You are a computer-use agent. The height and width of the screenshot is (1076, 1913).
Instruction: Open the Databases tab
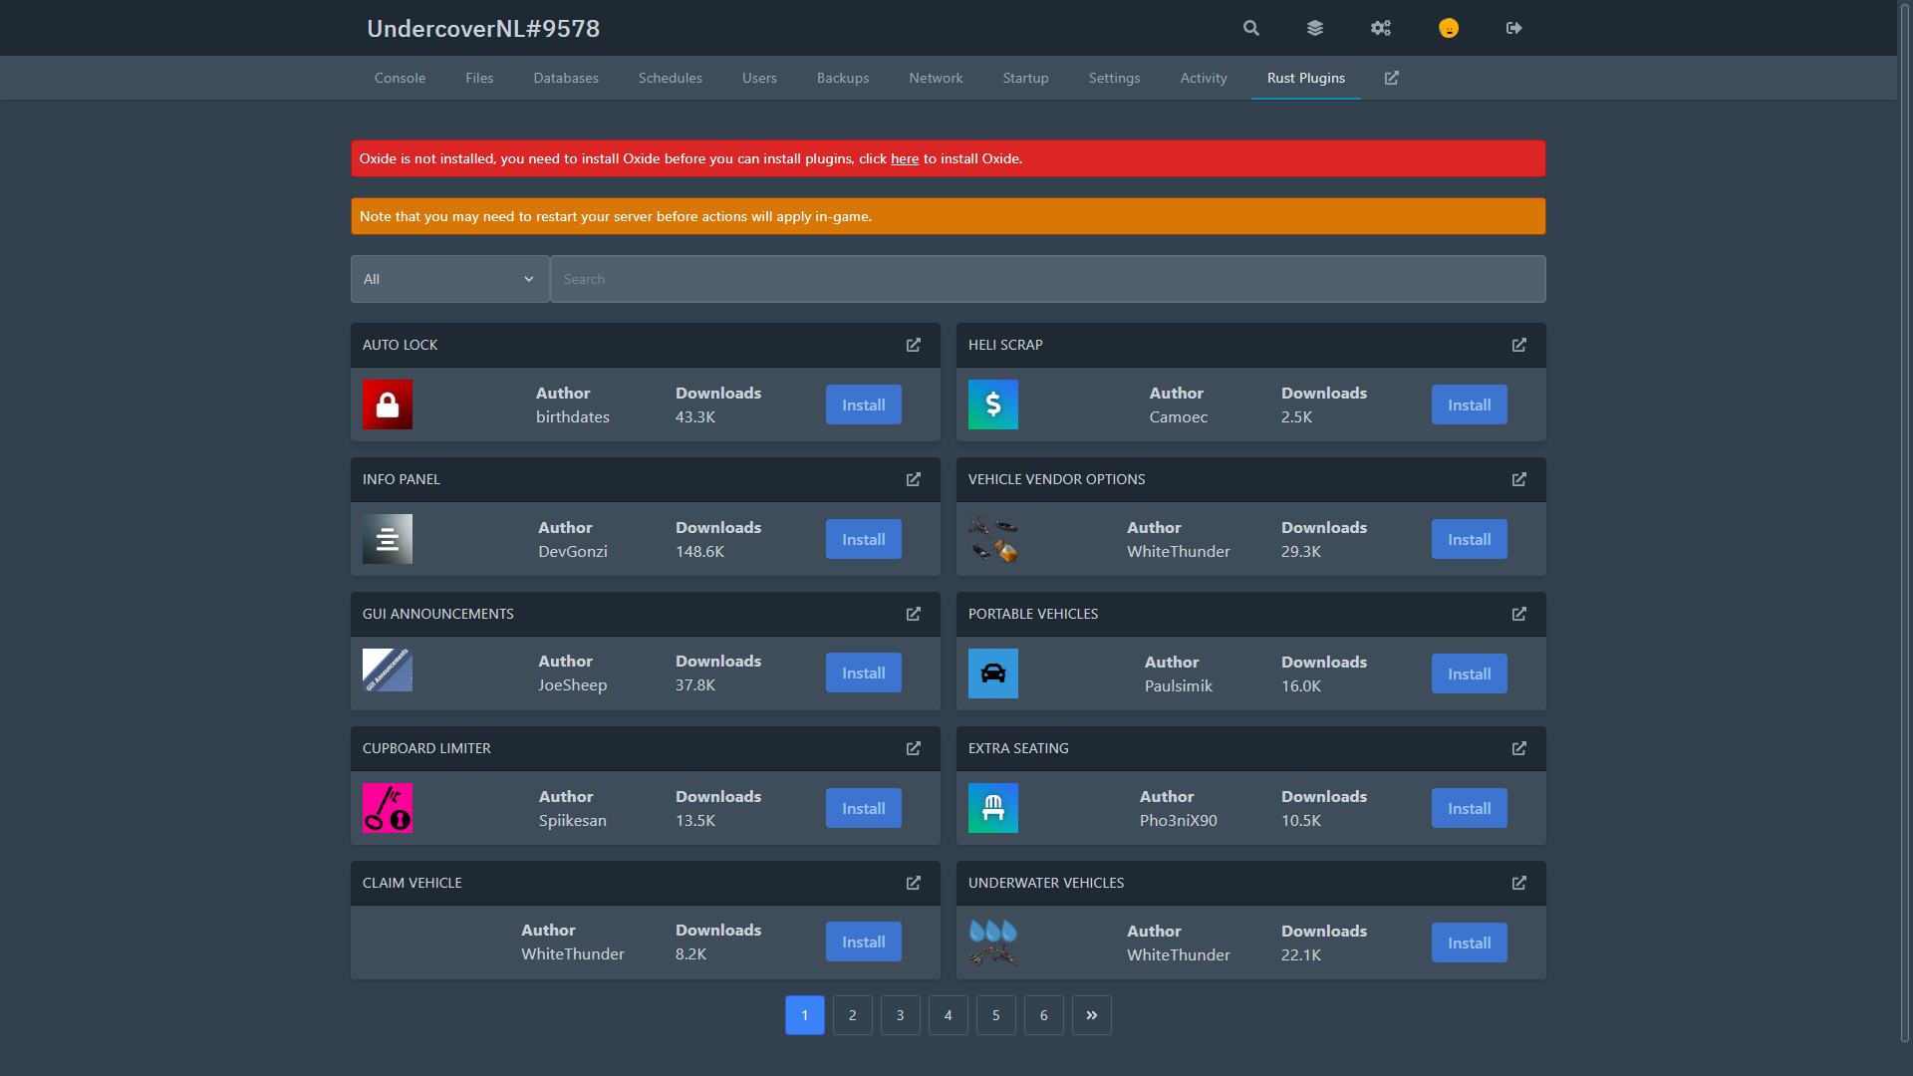[566, 78]
